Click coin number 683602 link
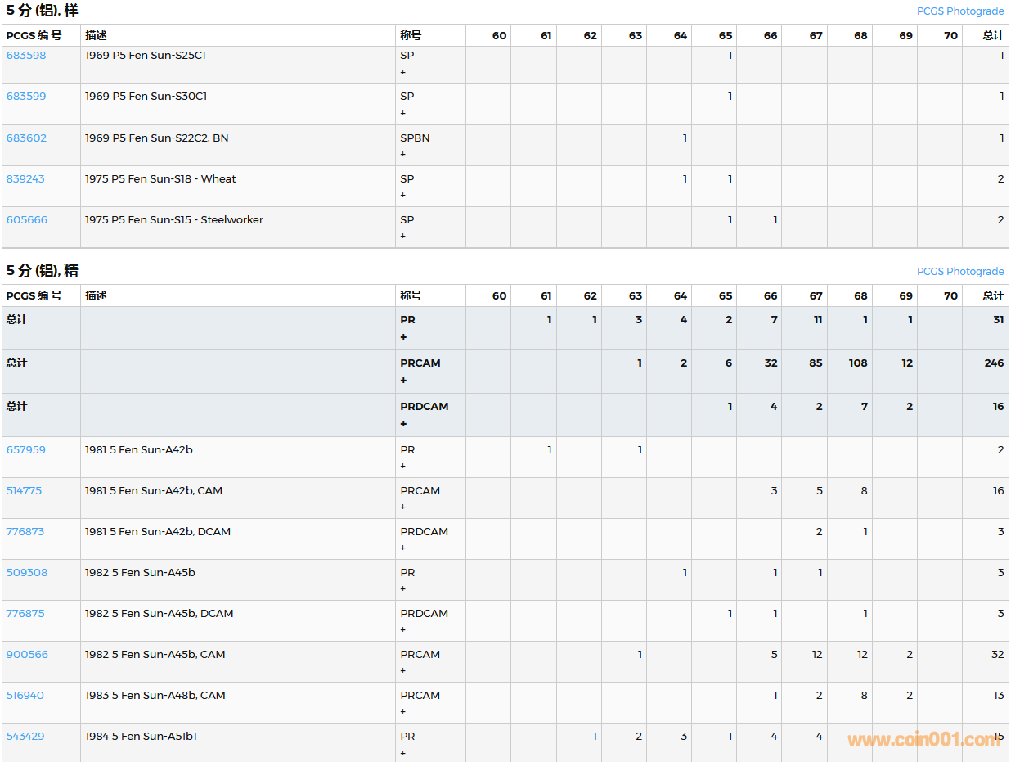 (26, 138)
